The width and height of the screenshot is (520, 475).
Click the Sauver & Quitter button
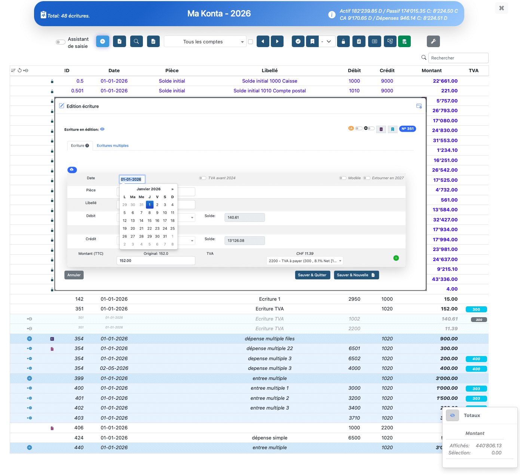[x=312, y=275]
